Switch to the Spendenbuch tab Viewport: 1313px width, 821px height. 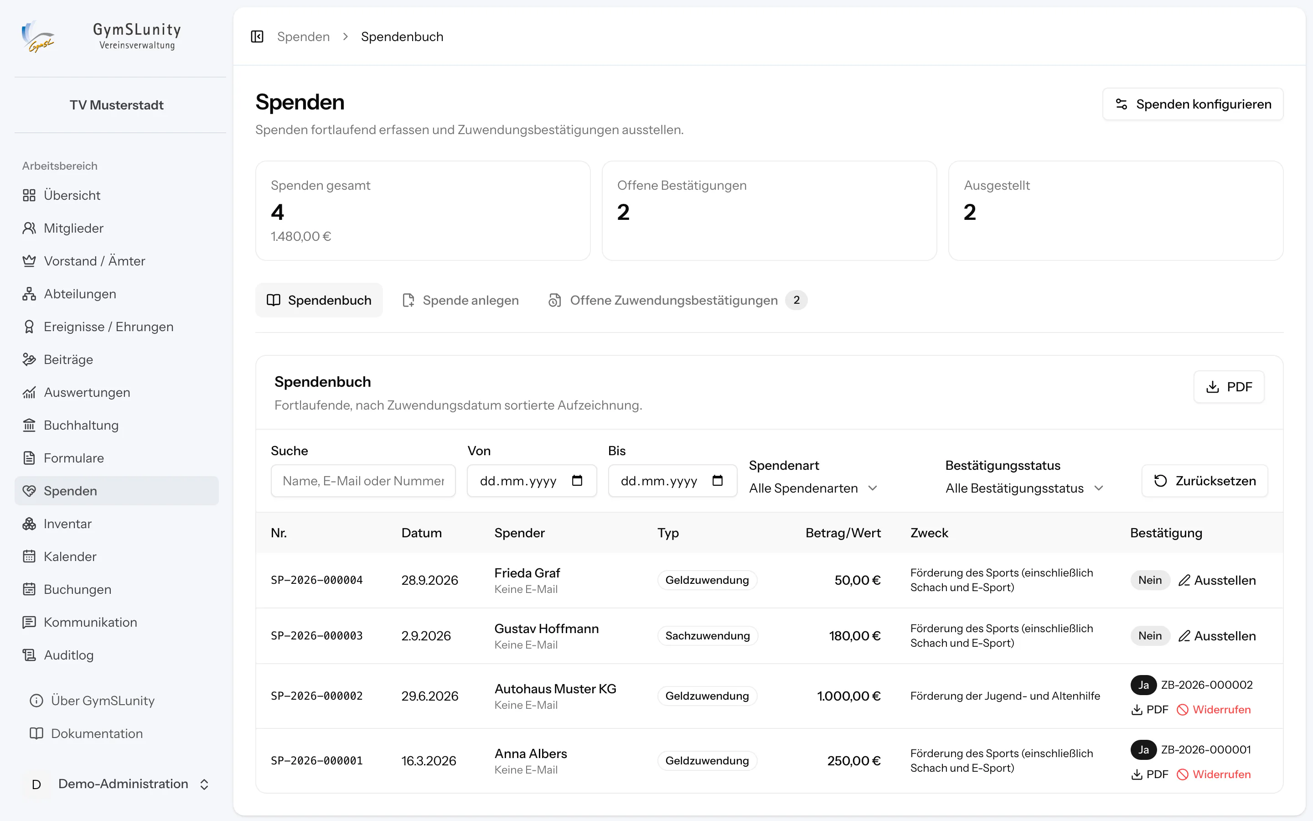coord(319,300)
